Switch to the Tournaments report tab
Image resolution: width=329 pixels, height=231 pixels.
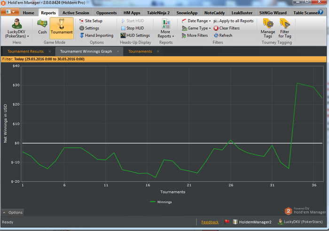coord(140,51)
